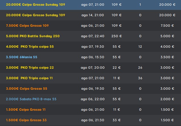Click the 26 registered players count

tap(140, 68)
